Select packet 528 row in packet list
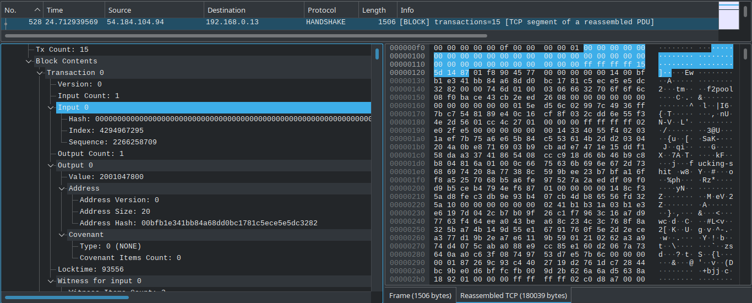Image resolution: width=752 pixels, height=303 pixels. click(x=359, y=22)
